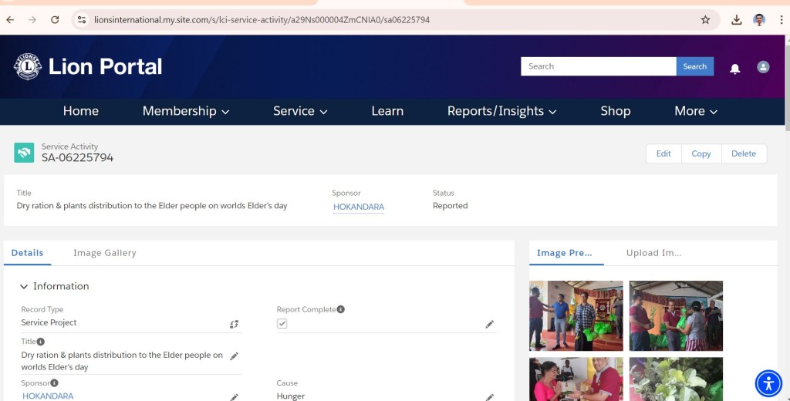Select Upload Image tab

[x=653, y=253]
